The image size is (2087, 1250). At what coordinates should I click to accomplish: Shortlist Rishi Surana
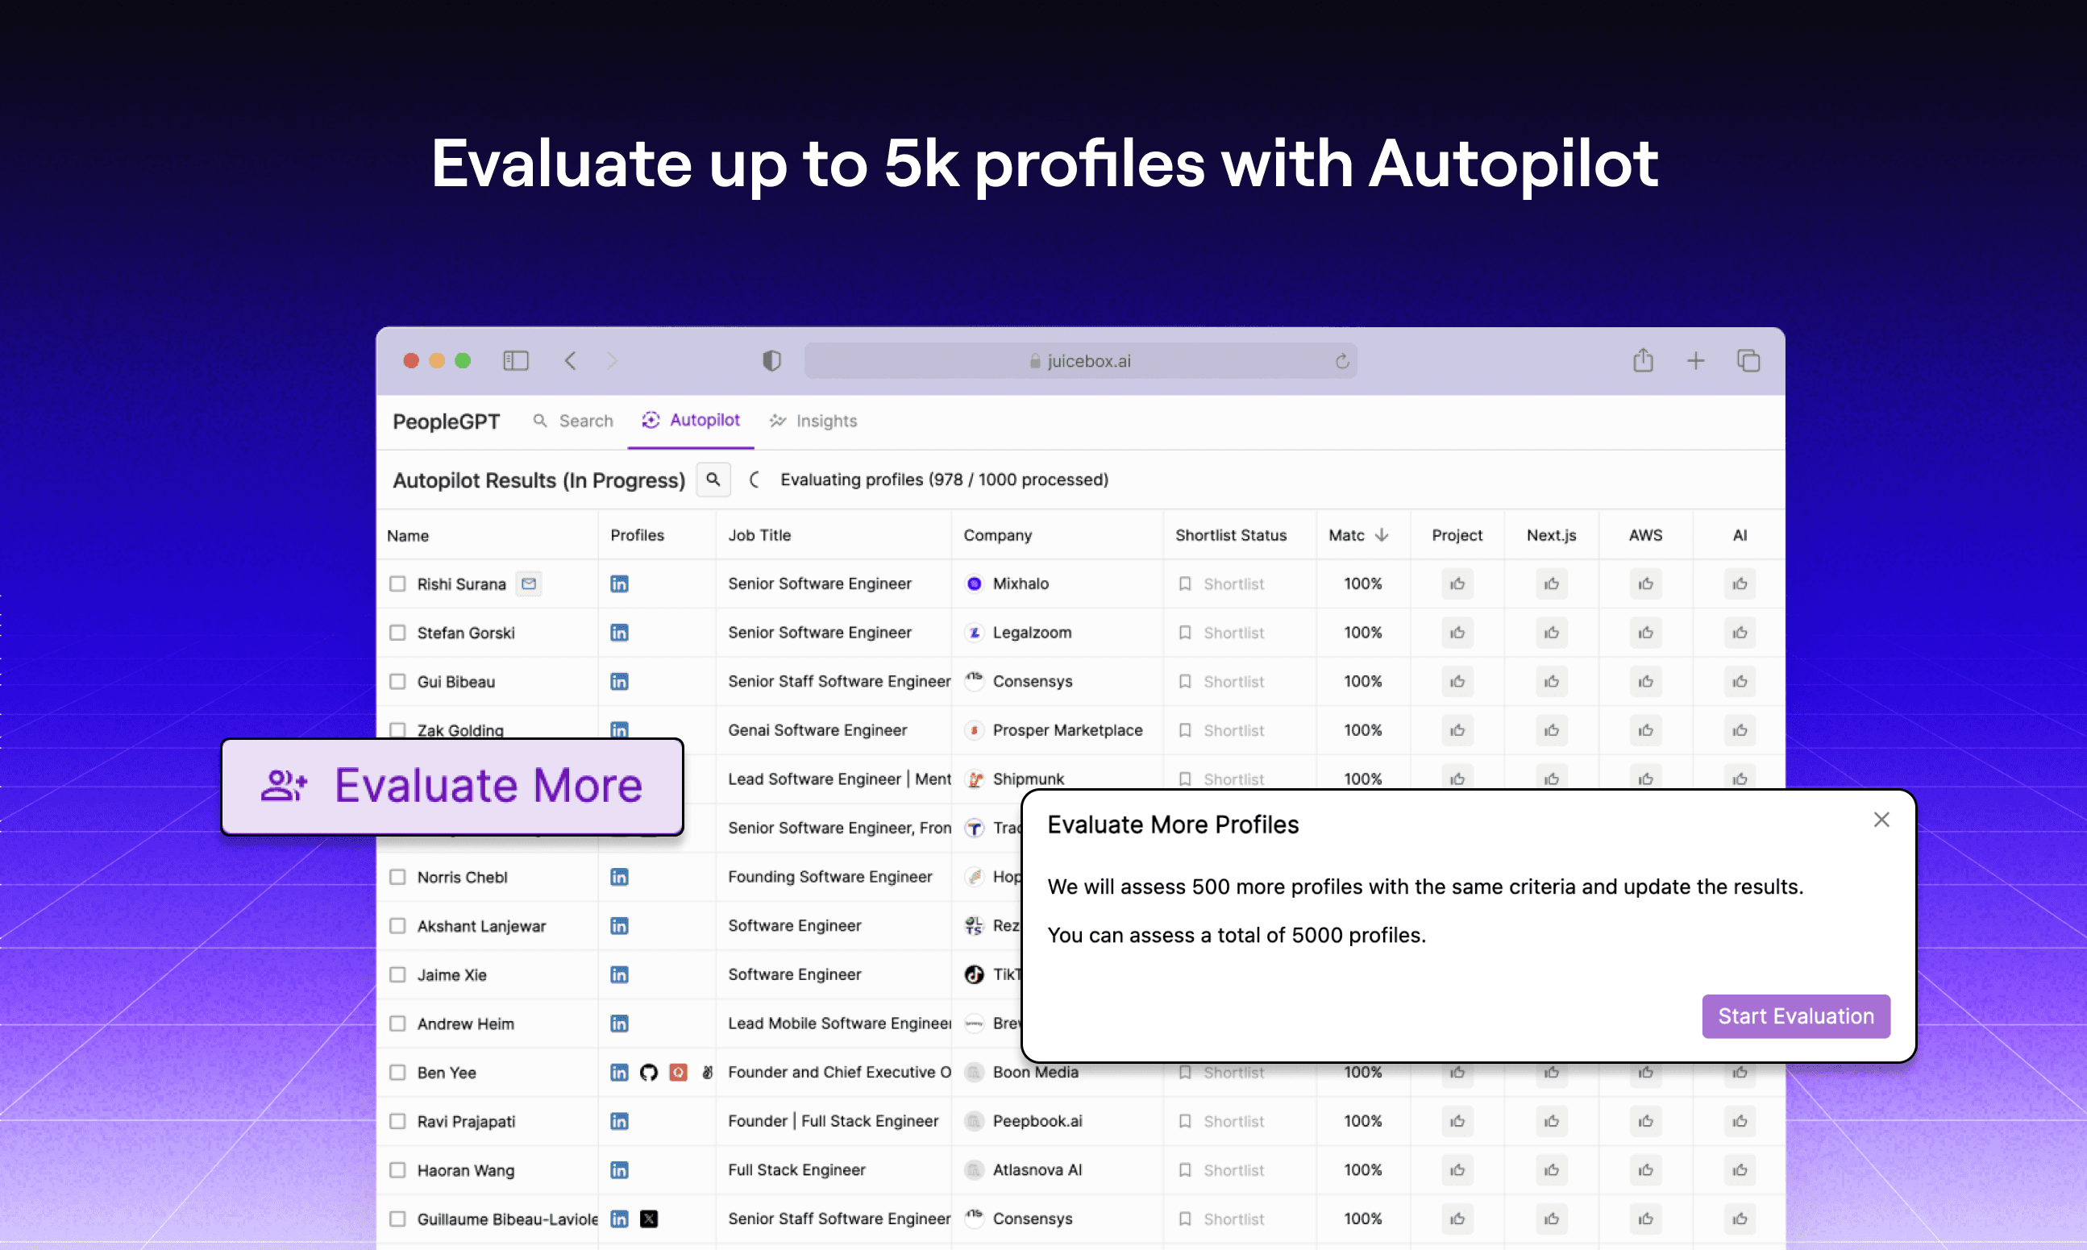point(1222,583)
